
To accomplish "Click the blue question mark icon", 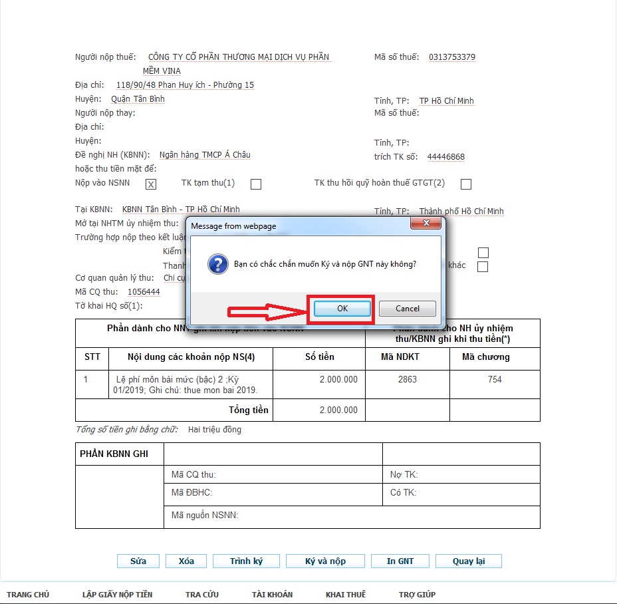I will [x=217, y=264].
